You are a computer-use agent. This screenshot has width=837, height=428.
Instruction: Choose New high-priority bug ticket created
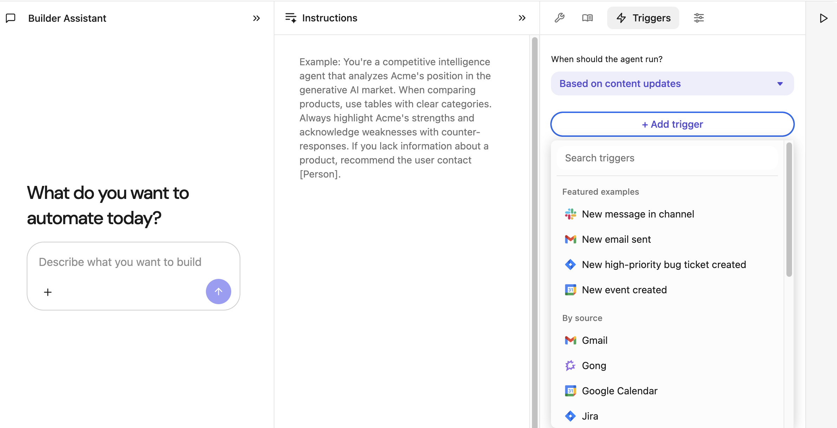click(x=664, y=265)
